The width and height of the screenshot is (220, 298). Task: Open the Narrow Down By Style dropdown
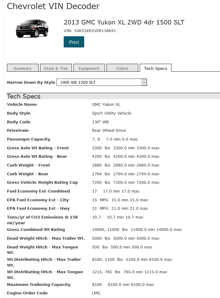pyautogui.click(x=102, y=82)
